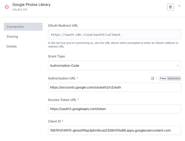Switch Authorization URL to Expression mode

[x=174, y=78]
